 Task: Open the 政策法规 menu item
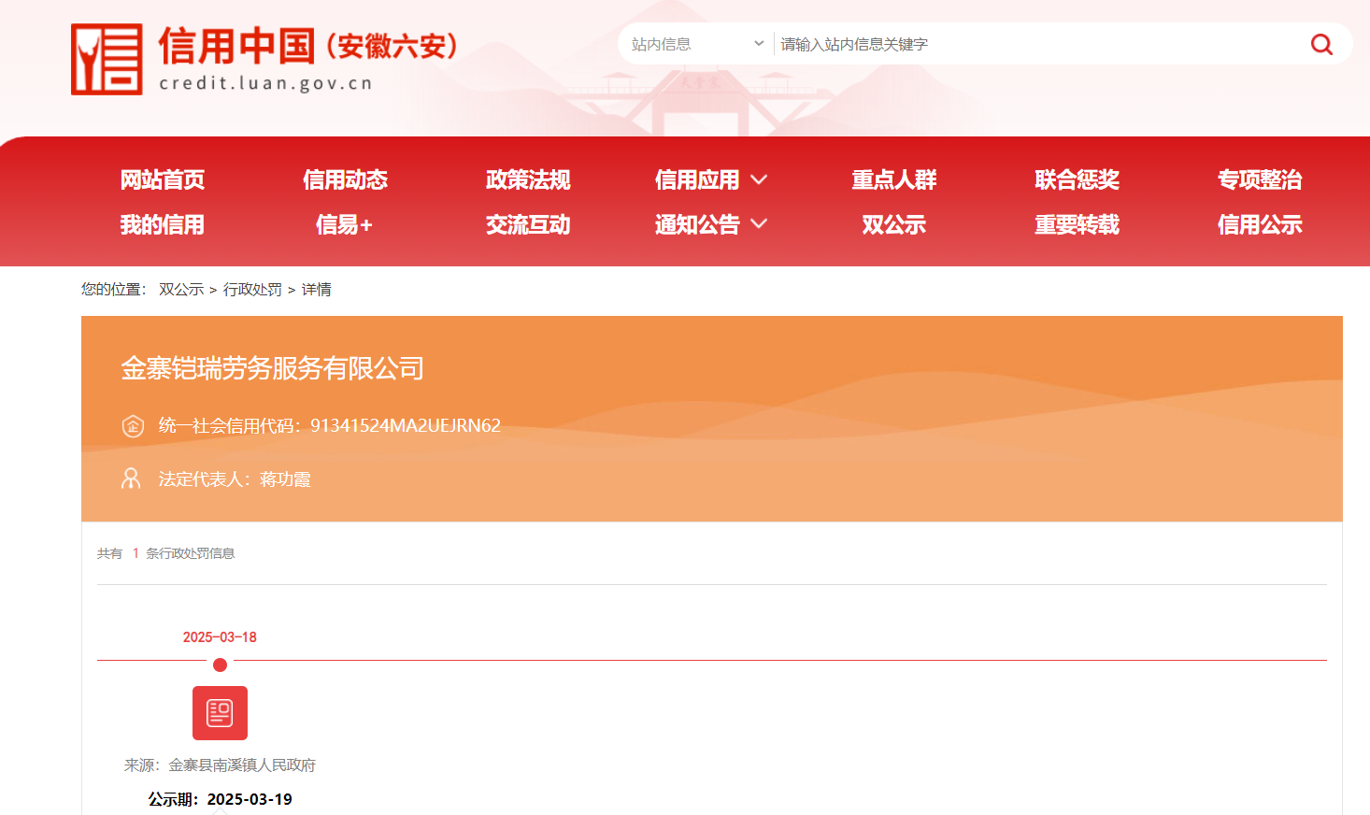[x=528, y=179]
